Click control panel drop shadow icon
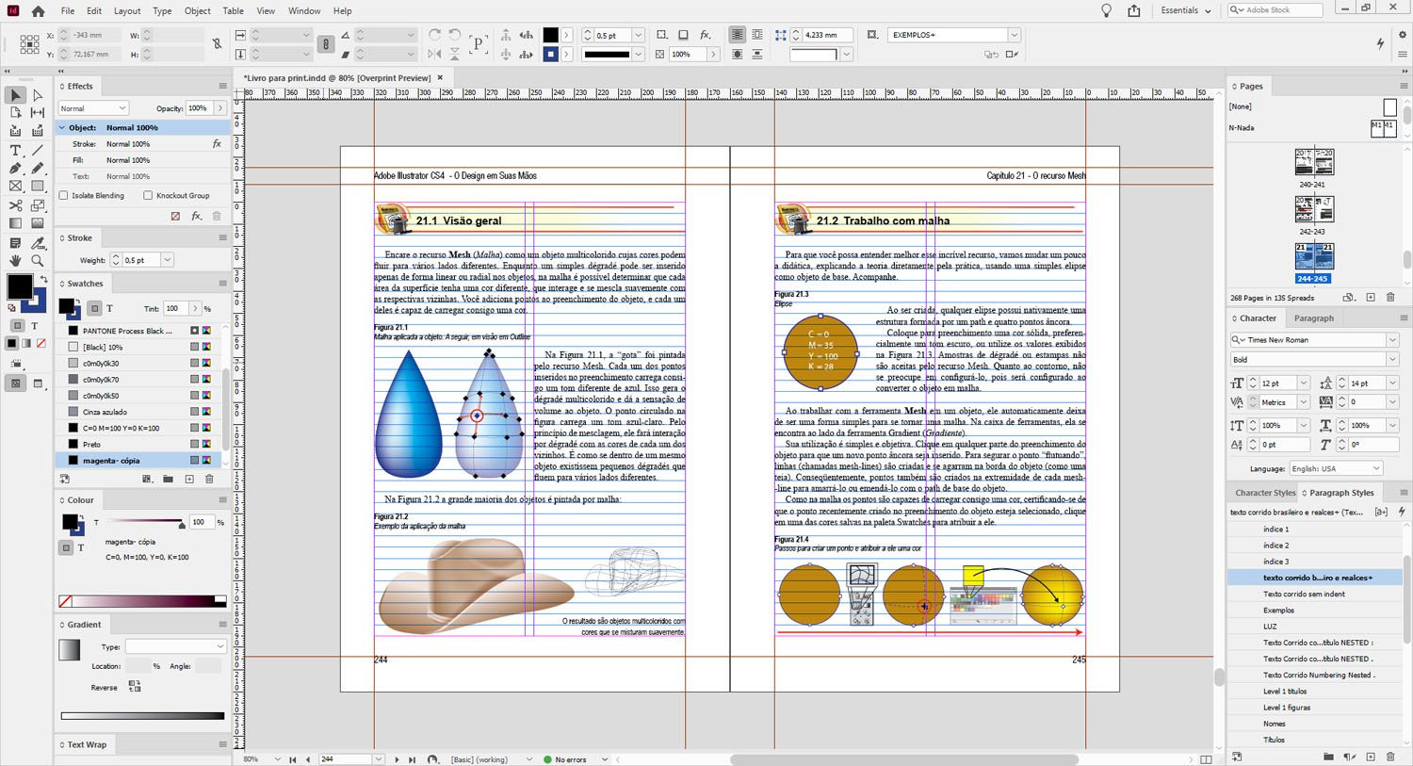 [683, 35]
